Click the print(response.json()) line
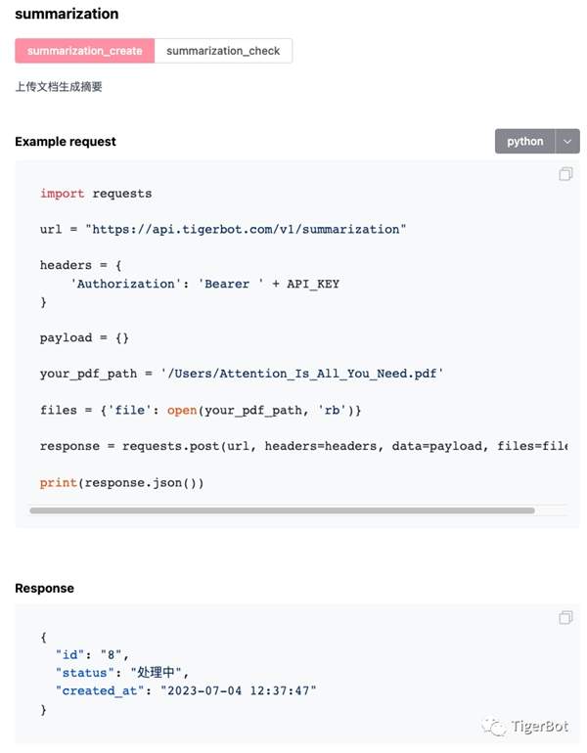The image size is (587, 753). click(121, 482)
